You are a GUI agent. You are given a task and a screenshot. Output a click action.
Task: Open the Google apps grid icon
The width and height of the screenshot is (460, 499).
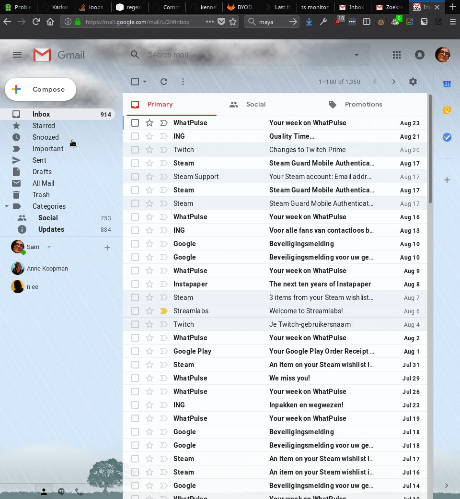[396, 55]
